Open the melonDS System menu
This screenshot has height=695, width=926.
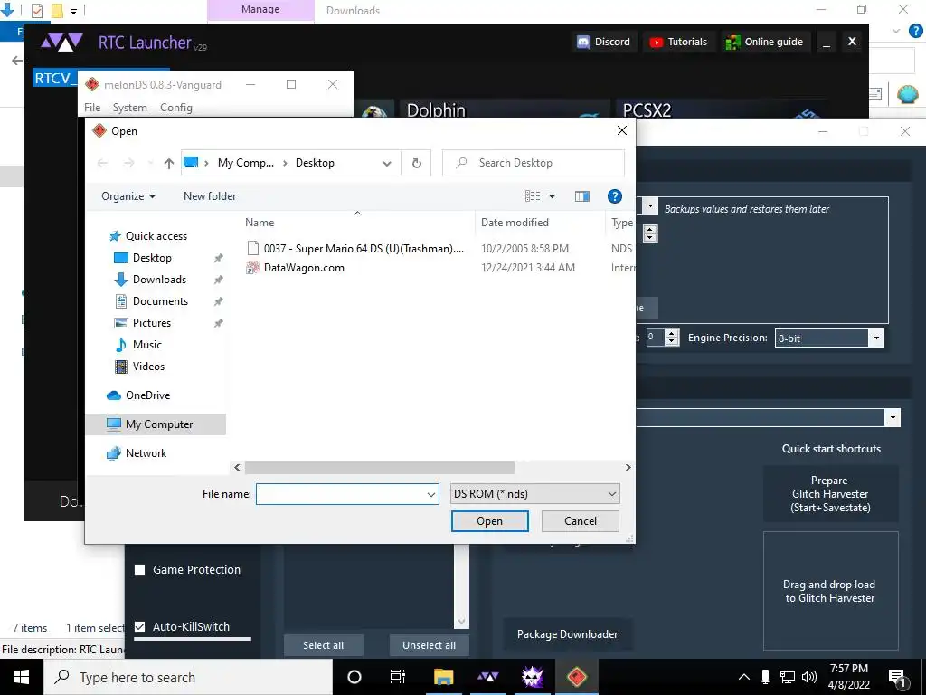tap(130, 108)
